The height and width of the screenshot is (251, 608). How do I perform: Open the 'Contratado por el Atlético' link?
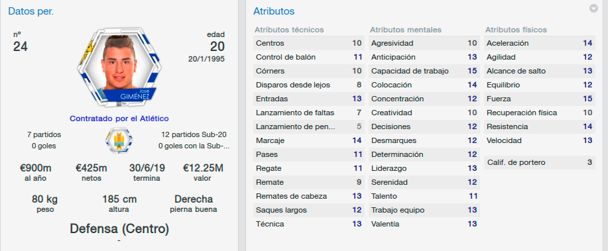[119, 119]
